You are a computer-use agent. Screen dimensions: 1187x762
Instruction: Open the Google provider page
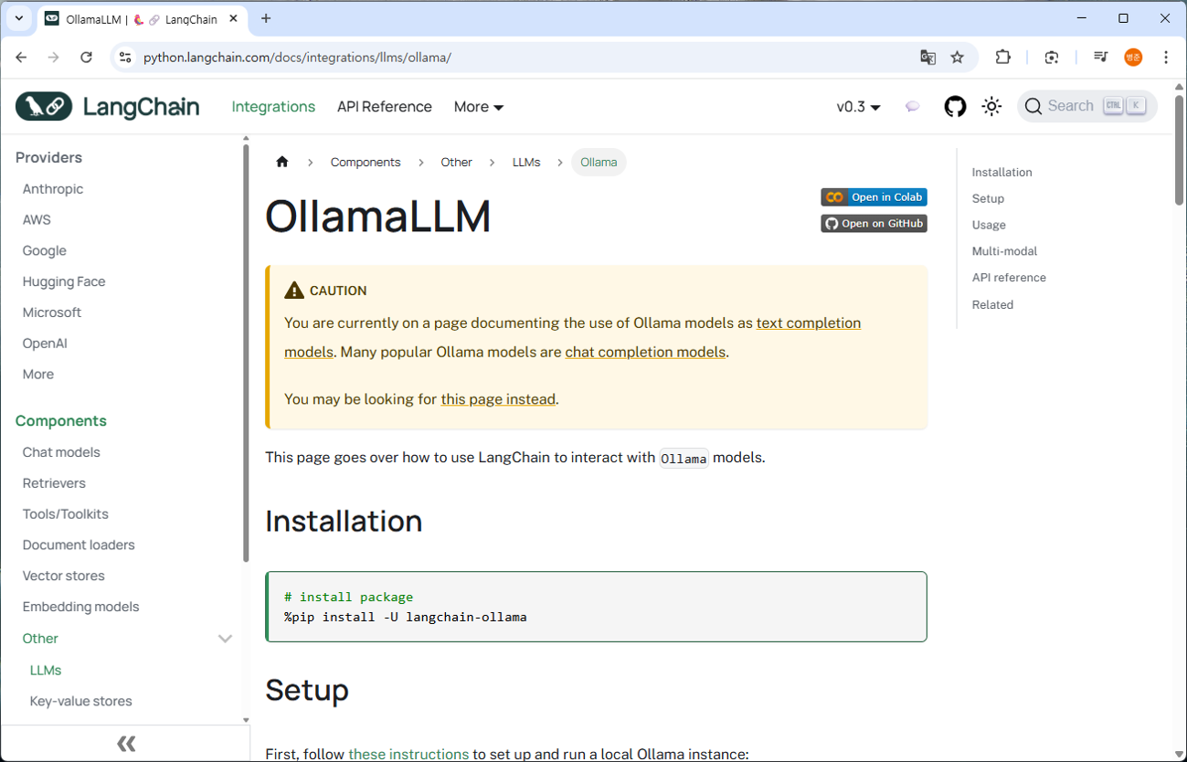(45, 250)
